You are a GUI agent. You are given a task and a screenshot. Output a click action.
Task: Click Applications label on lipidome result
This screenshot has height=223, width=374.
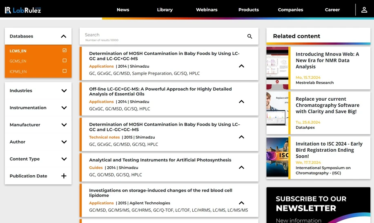coord(101,203)
